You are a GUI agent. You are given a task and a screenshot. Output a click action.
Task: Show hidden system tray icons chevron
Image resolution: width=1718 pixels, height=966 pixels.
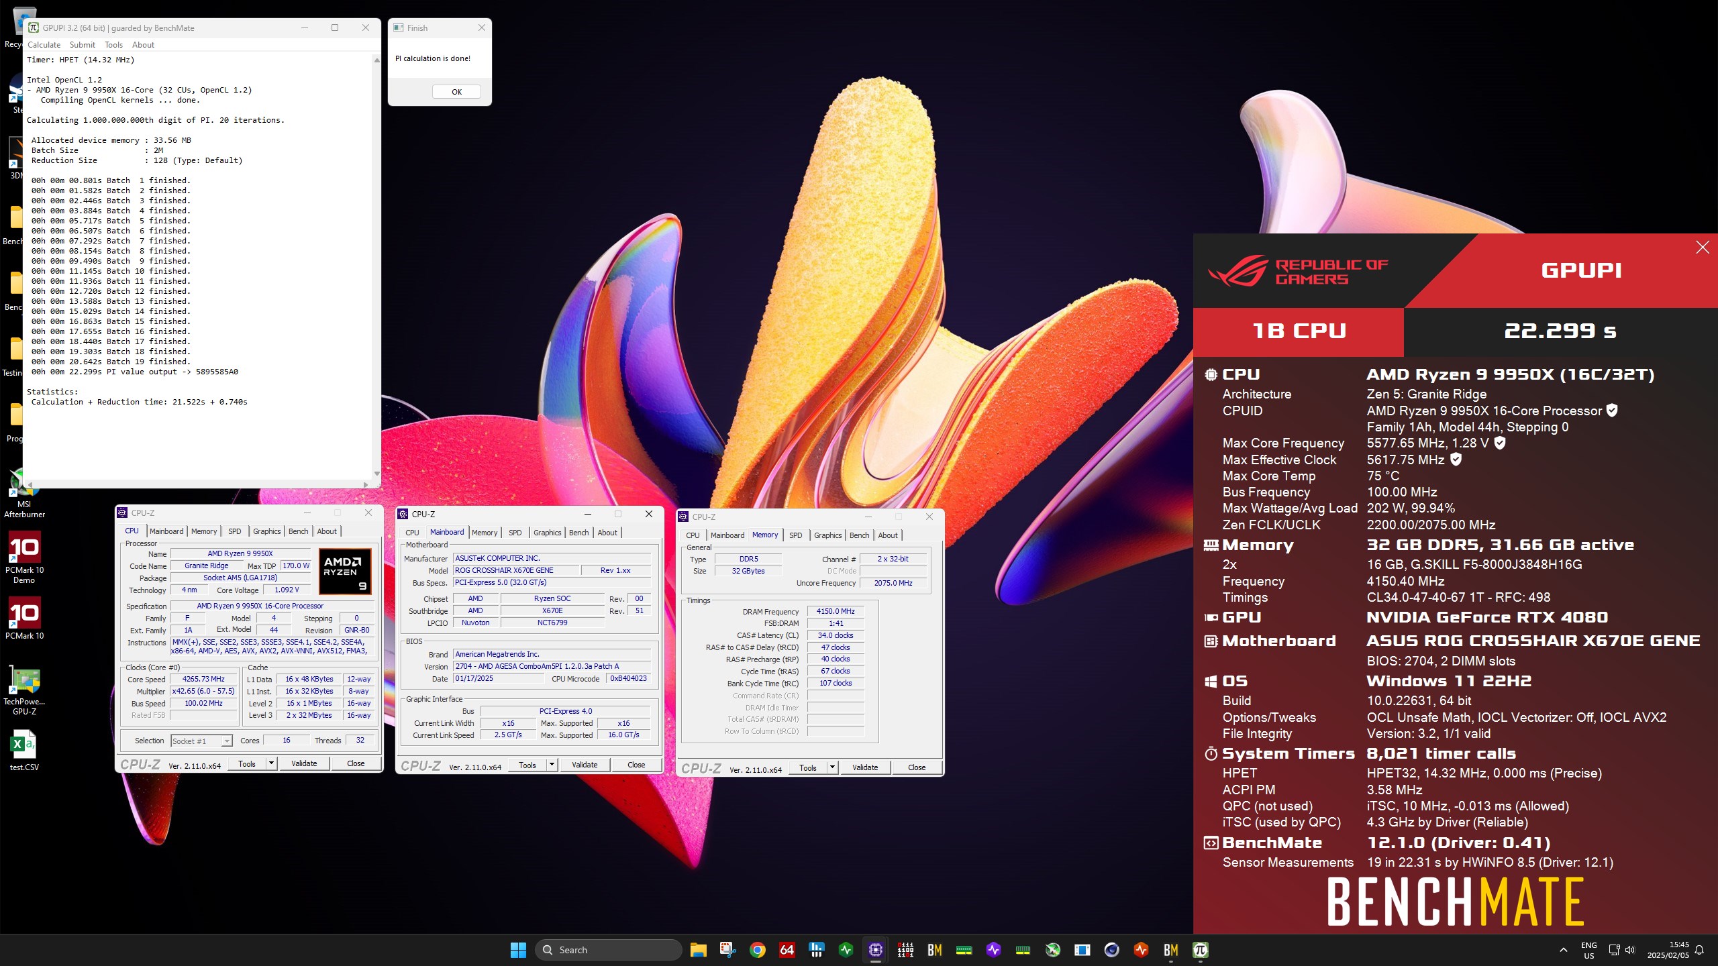(x=1564, y=950)
